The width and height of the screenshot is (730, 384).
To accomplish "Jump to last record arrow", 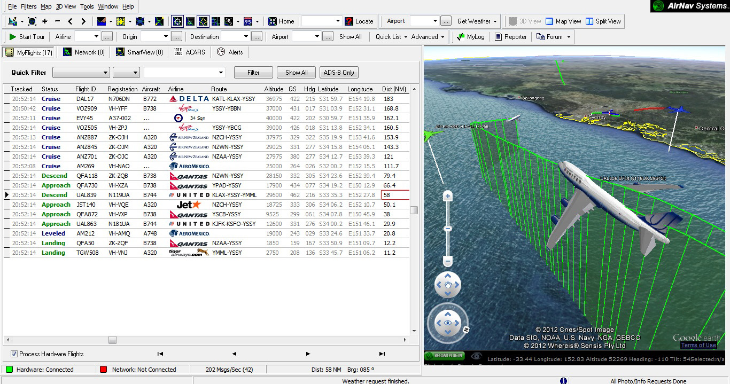I will coord(382,354).
